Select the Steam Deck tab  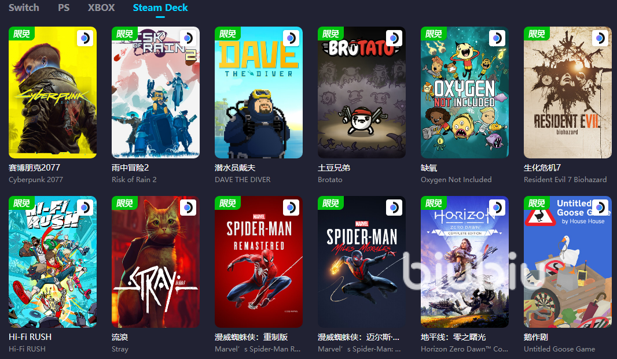point(160,8)
